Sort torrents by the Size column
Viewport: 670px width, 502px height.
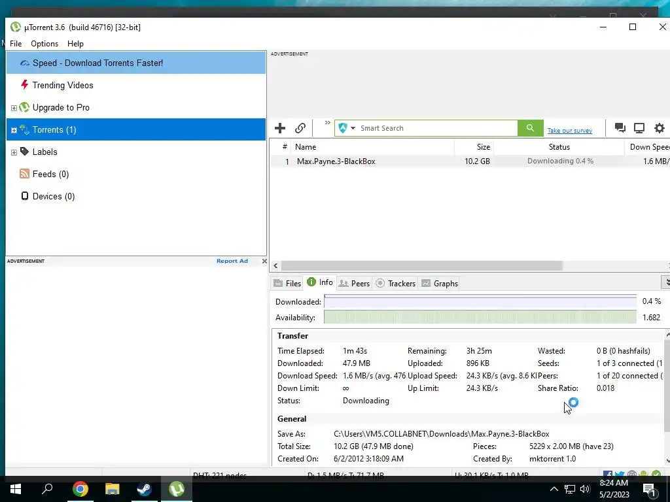tap(474, 147)
